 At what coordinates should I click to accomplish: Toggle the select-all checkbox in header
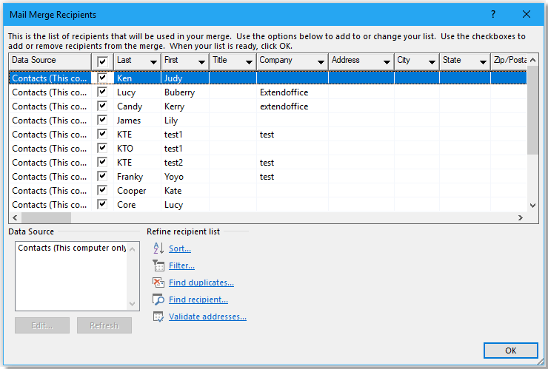click(x=102, y=61)
